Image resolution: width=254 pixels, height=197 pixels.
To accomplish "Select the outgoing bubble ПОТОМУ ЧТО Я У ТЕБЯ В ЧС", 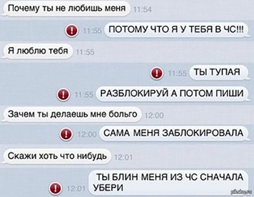I will [176, 30].
